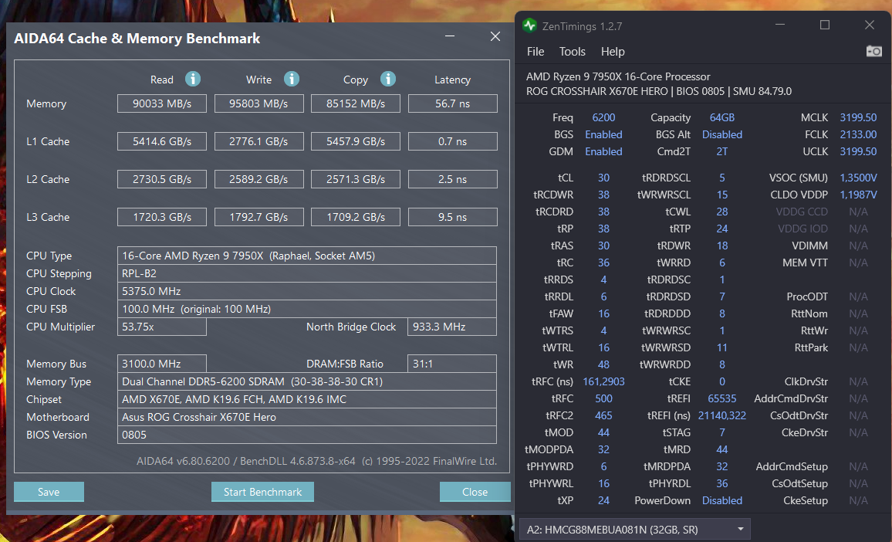892x542 pixels.
Task: Open the Tools menu in ZenTimings
Action: coord(573,51)
